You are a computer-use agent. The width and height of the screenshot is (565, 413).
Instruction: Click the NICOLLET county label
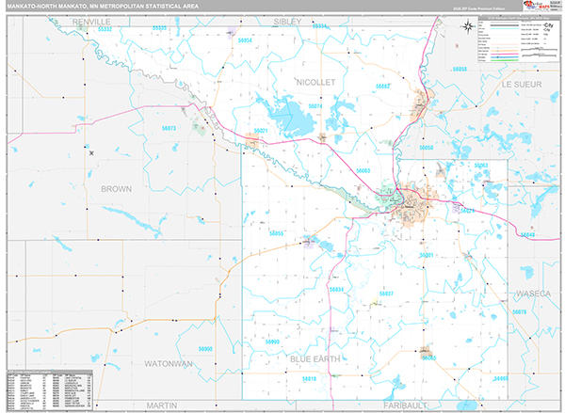click(315, 83)
